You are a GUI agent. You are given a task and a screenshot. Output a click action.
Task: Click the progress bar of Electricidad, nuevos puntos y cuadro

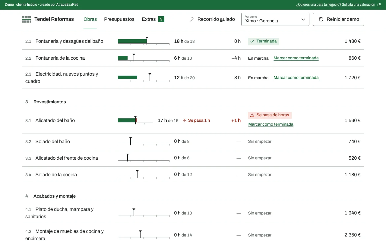(x=144, y=78)
